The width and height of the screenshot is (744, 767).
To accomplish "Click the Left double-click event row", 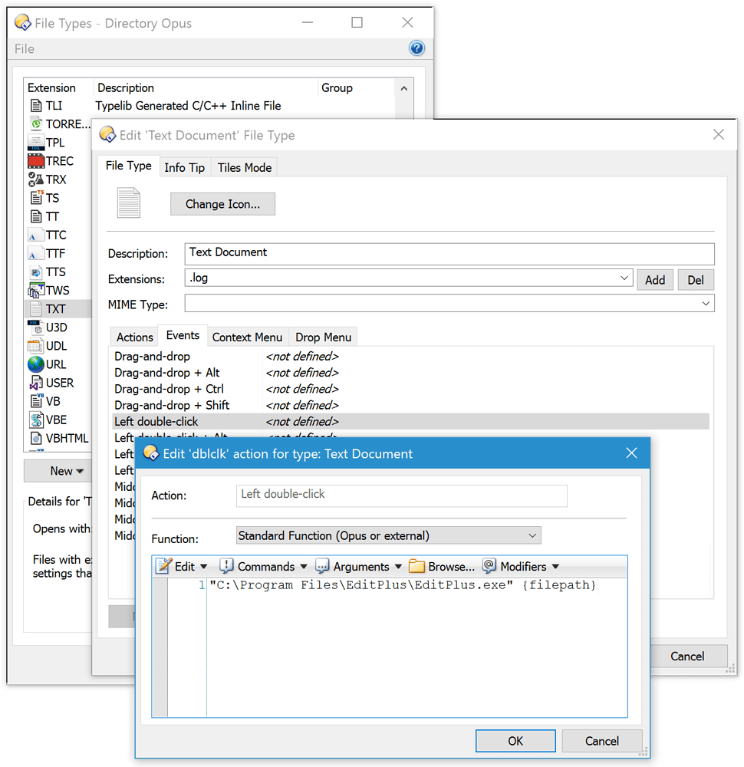I will 230,421.
